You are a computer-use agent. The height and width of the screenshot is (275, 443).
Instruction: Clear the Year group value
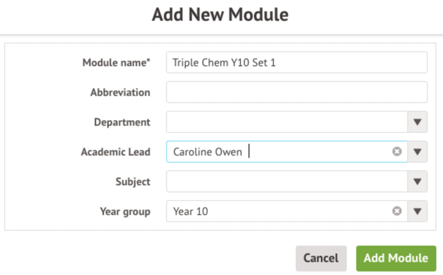[397, 211]
